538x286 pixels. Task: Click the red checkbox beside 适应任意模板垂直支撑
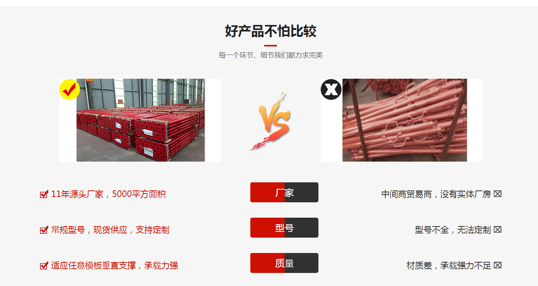[44, 266]
